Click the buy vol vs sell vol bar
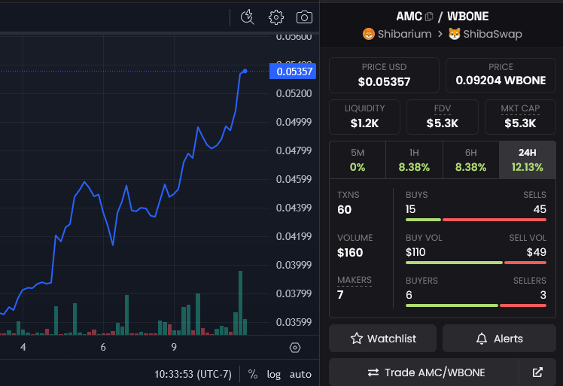Image resolution: width=563 pixels, height=386 pixels. point(476,263)
